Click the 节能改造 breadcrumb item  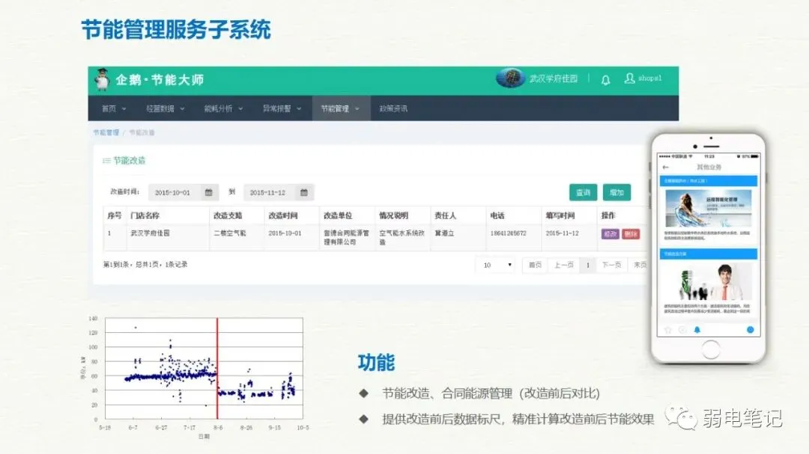(x=142, y=132)
